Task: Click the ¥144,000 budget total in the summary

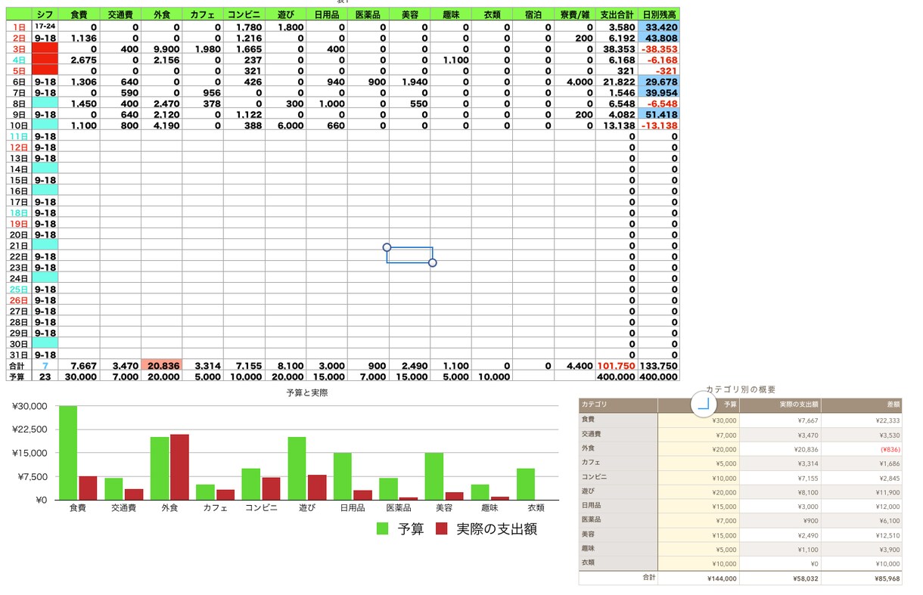Action: 699,578
